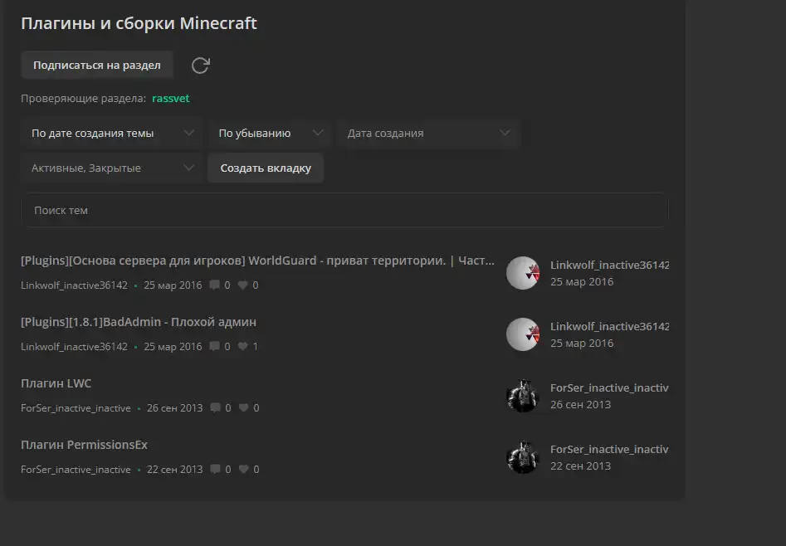Open 'По убыванию' order dropdown
The width and height of the screenshot is (786, 546).
271,134
